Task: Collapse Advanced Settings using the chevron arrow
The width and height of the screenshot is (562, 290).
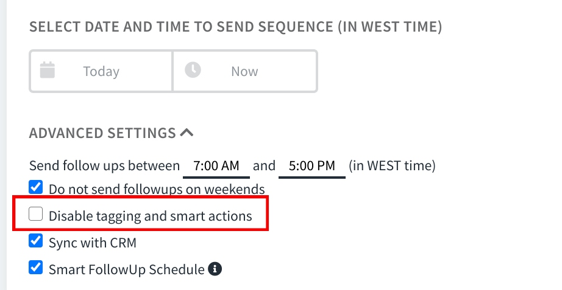Action: point(187,133)
